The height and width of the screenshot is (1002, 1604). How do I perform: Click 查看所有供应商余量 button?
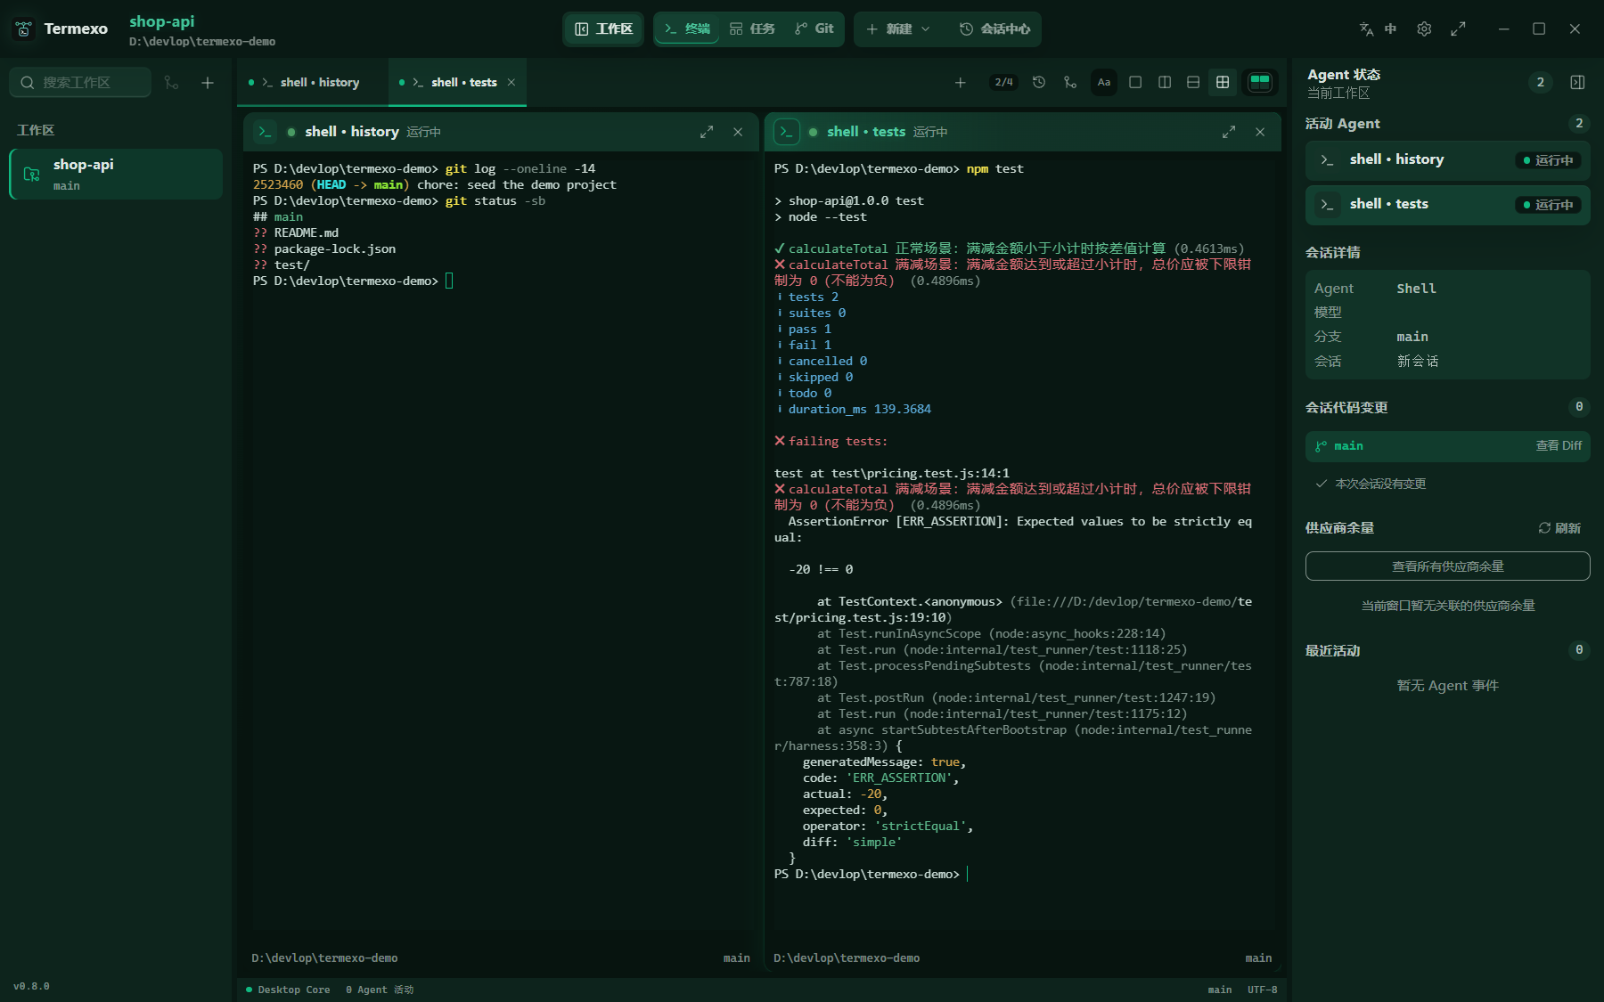point(1447,566)
